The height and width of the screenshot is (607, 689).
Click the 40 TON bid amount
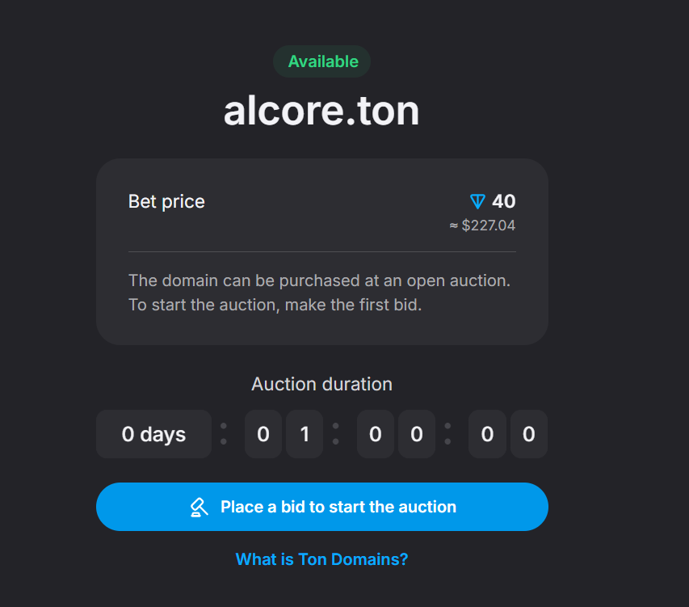tap(503, 201)
